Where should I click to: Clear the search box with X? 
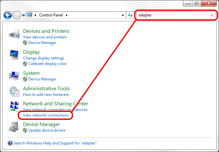tap(212, 15)
